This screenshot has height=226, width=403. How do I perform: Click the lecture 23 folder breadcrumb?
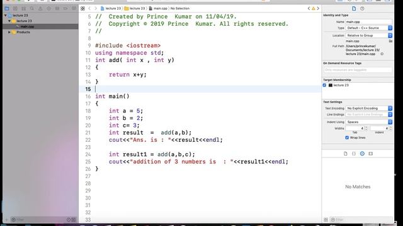(135, 8)
